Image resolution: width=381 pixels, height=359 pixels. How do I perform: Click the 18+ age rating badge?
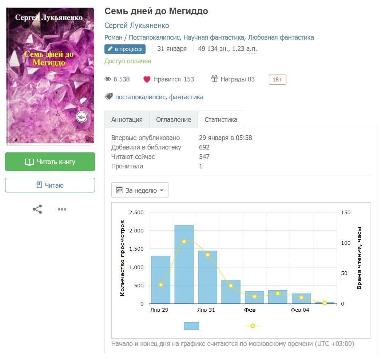277,80
